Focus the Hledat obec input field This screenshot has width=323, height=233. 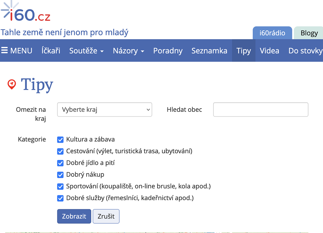260,110
